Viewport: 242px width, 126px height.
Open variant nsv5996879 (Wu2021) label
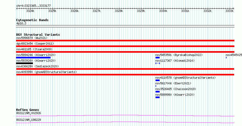[x=32, y=38]
